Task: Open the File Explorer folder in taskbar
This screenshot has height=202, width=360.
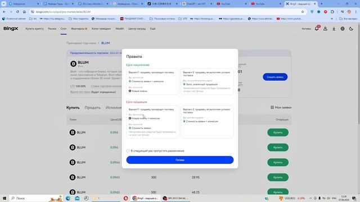Action: (x=96, y=198)
